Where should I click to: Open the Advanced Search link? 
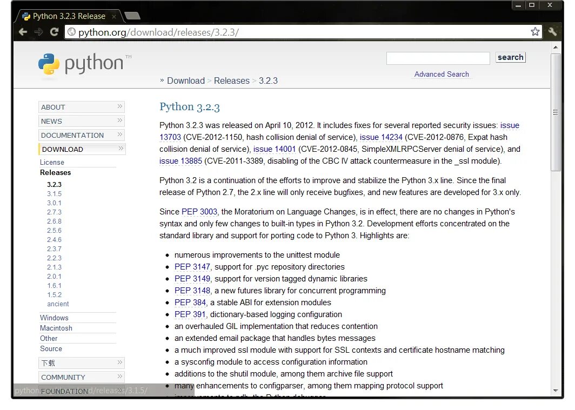pos(442,75)
